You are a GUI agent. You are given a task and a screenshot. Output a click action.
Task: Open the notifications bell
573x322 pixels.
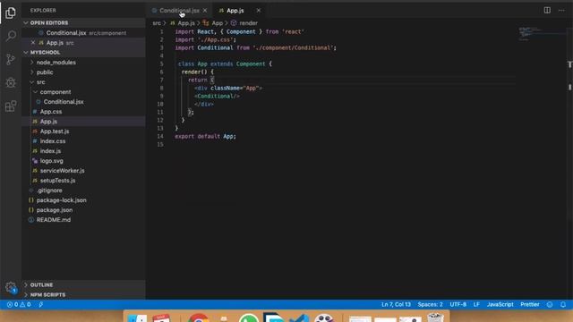coord(563,304)
